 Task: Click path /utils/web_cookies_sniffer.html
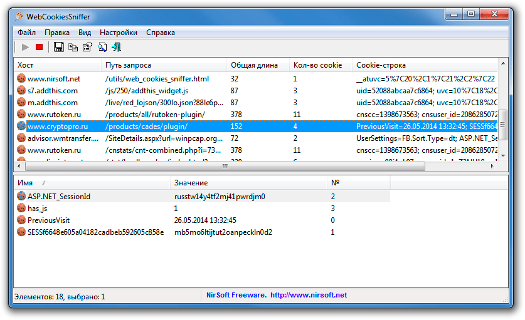click(157, 78)
